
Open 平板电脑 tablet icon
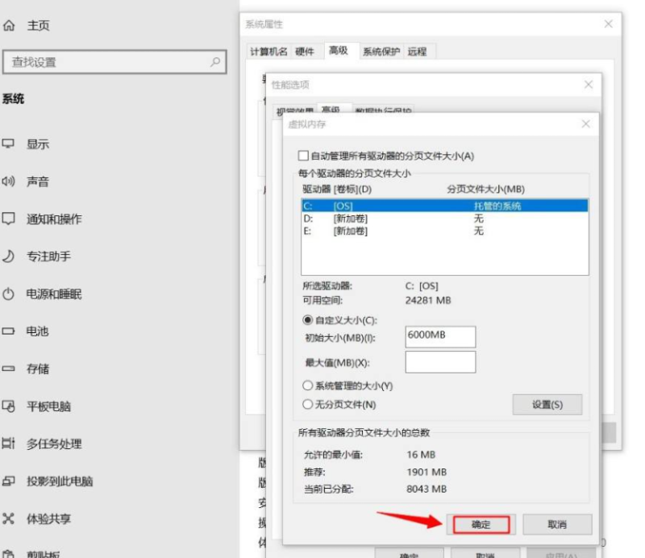(8, 406)
